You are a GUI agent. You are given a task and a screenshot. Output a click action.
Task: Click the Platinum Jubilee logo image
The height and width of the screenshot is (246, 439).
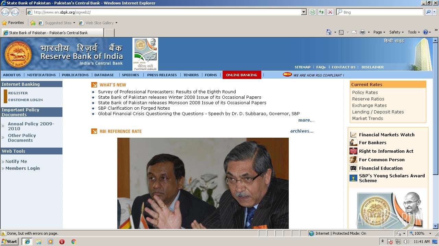[x=145, y=54]
